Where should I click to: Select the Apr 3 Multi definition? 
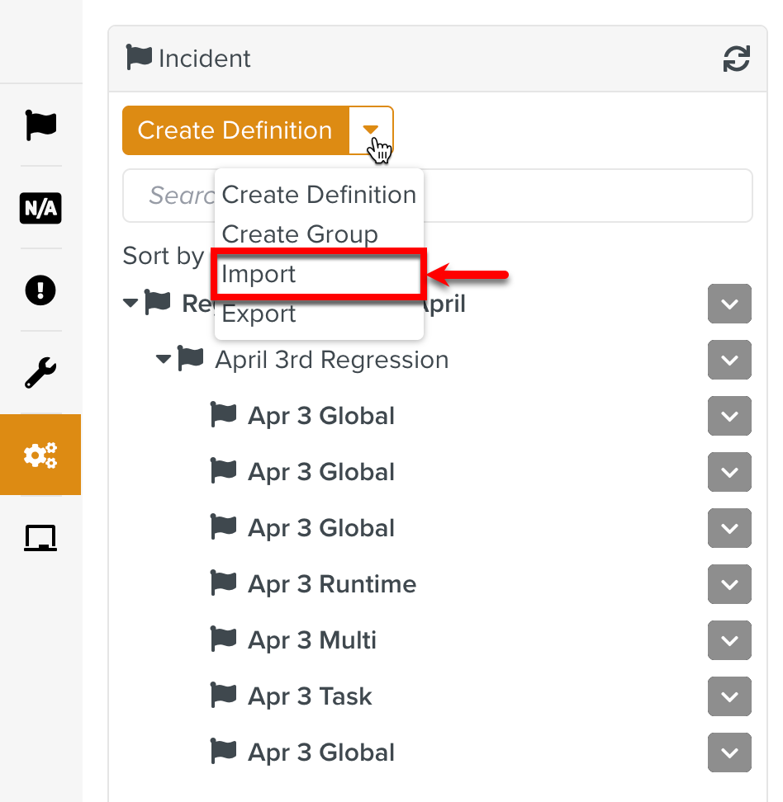pos(311,639)
